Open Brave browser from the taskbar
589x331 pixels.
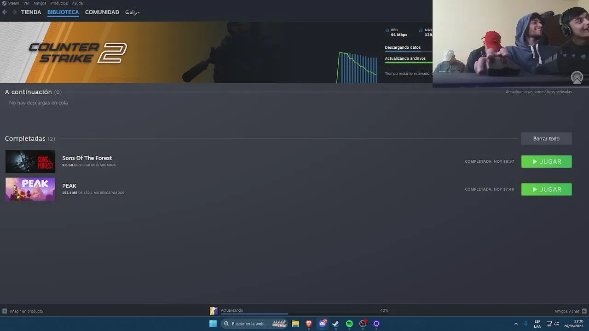[x=309, y=324]
